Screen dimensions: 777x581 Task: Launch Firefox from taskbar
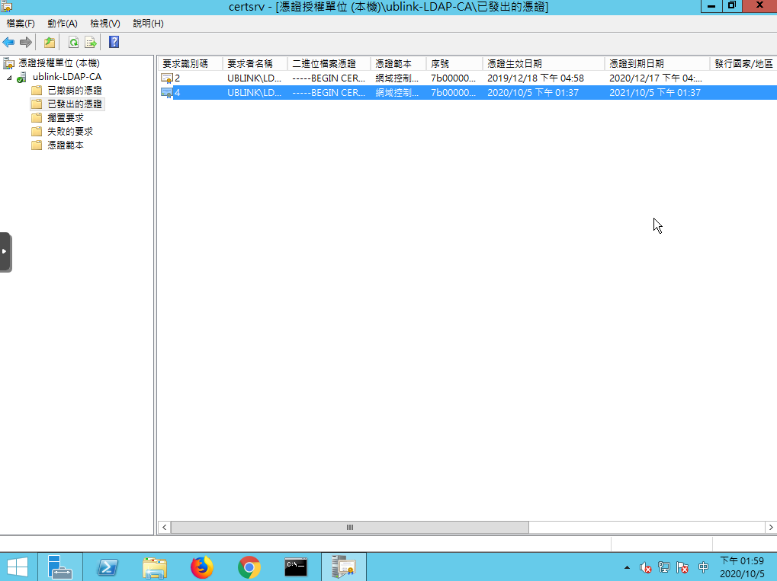pos(201,567)
